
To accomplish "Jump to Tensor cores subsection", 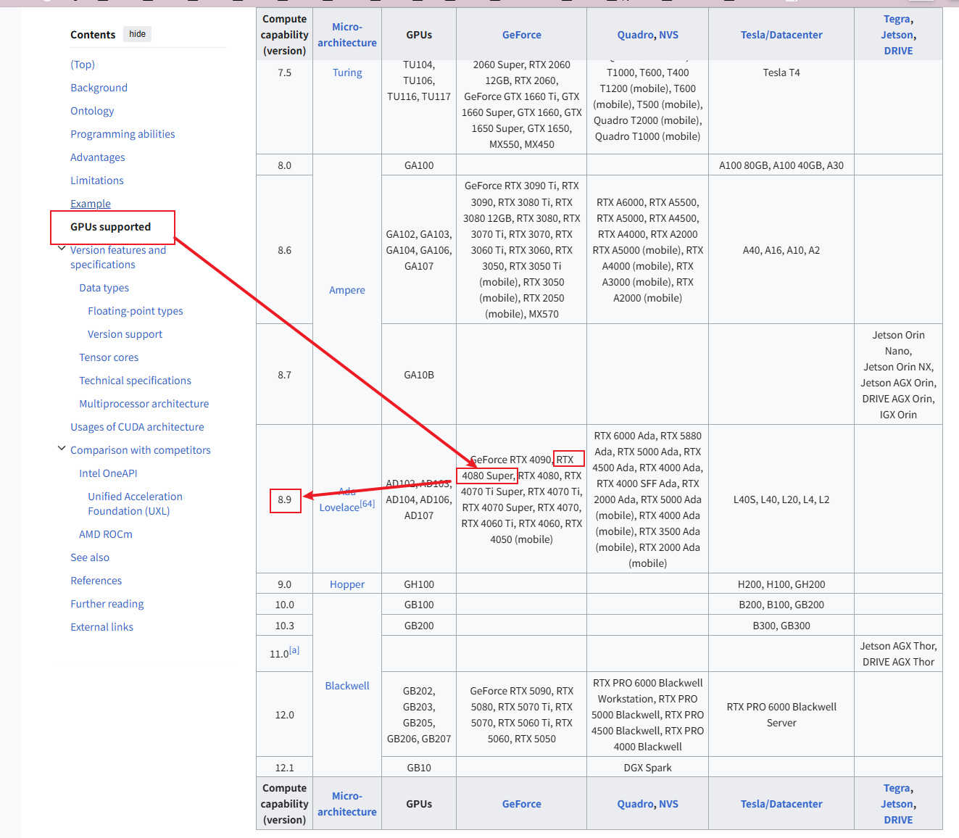I will (109, 357).
